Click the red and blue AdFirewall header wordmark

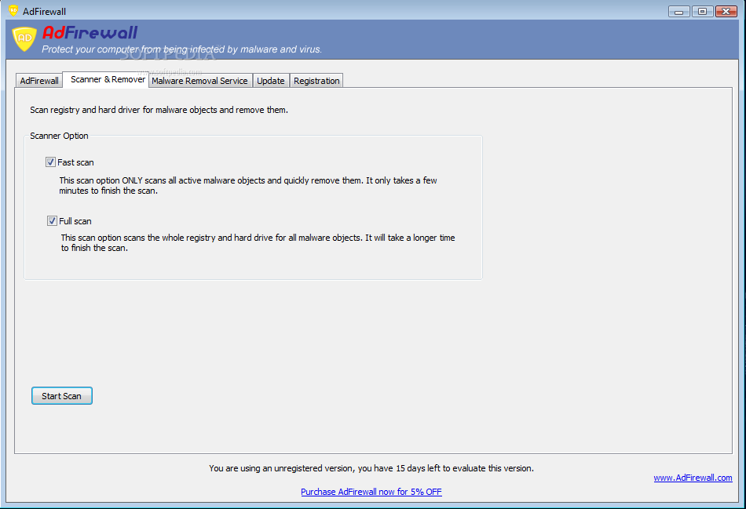[x=90, y=32]
